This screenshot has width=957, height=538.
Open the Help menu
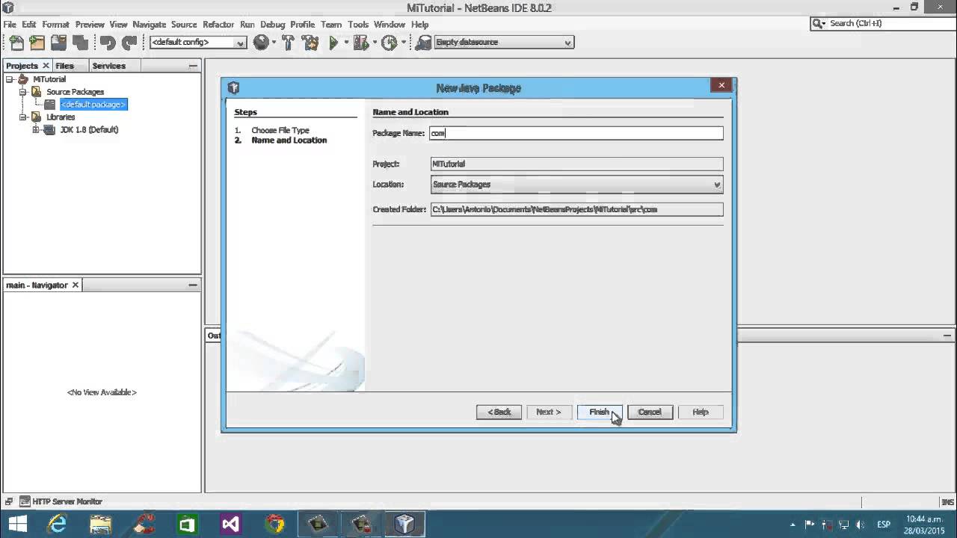(x=419, y=25)
